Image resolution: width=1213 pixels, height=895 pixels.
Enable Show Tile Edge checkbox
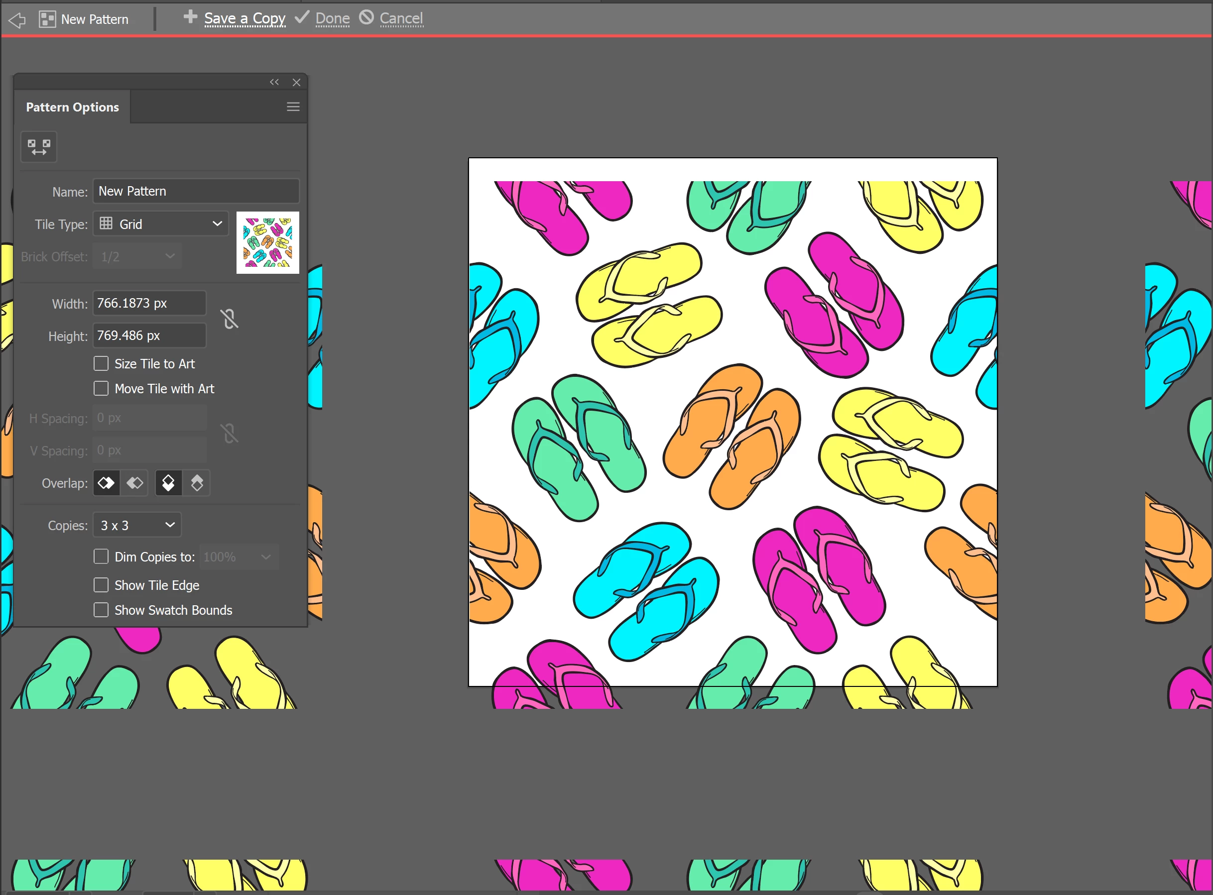[101, 585]
